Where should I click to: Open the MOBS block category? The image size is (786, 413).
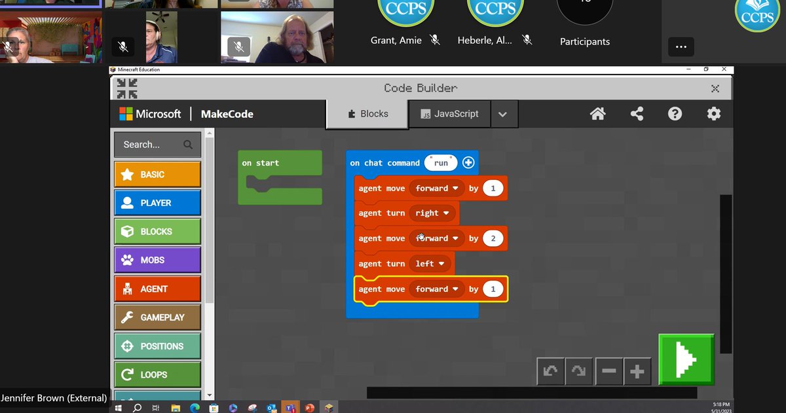click(x=157, y=260)
